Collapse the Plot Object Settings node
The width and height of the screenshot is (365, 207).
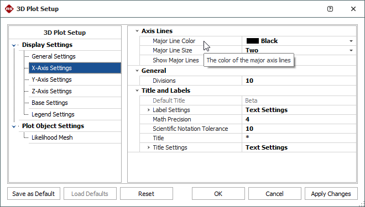[14, 126]
